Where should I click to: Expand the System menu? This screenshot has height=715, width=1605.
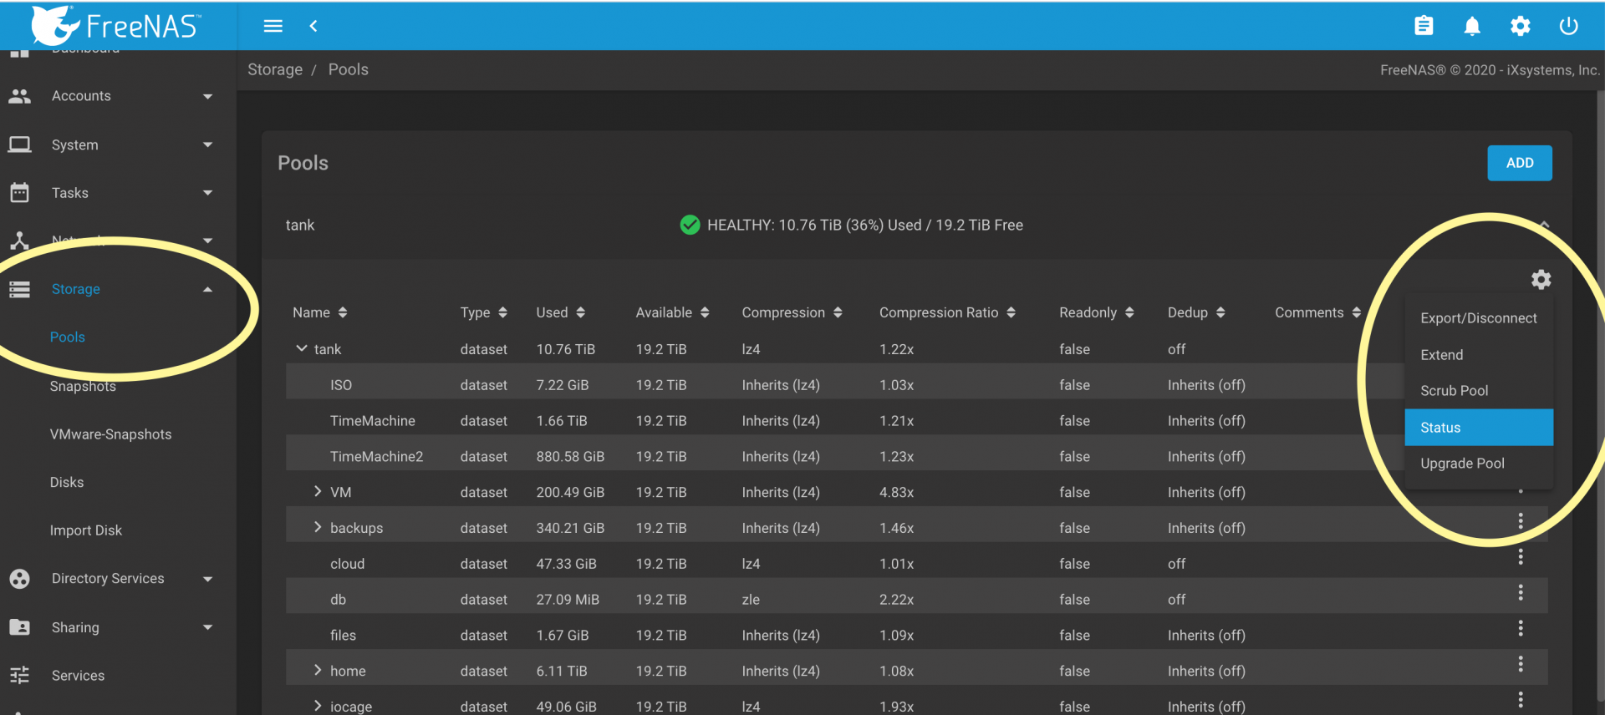[207, 145]
